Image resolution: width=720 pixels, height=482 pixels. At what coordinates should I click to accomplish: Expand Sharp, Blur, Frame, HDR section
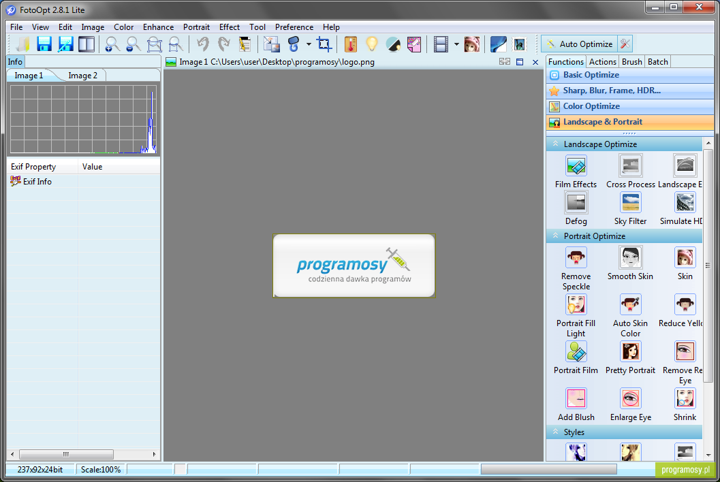pyautogui.click(x=630, y=91)
